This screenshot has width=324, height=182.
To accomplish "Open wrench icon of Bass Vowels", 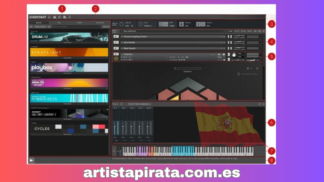I will tap(116, 48).
